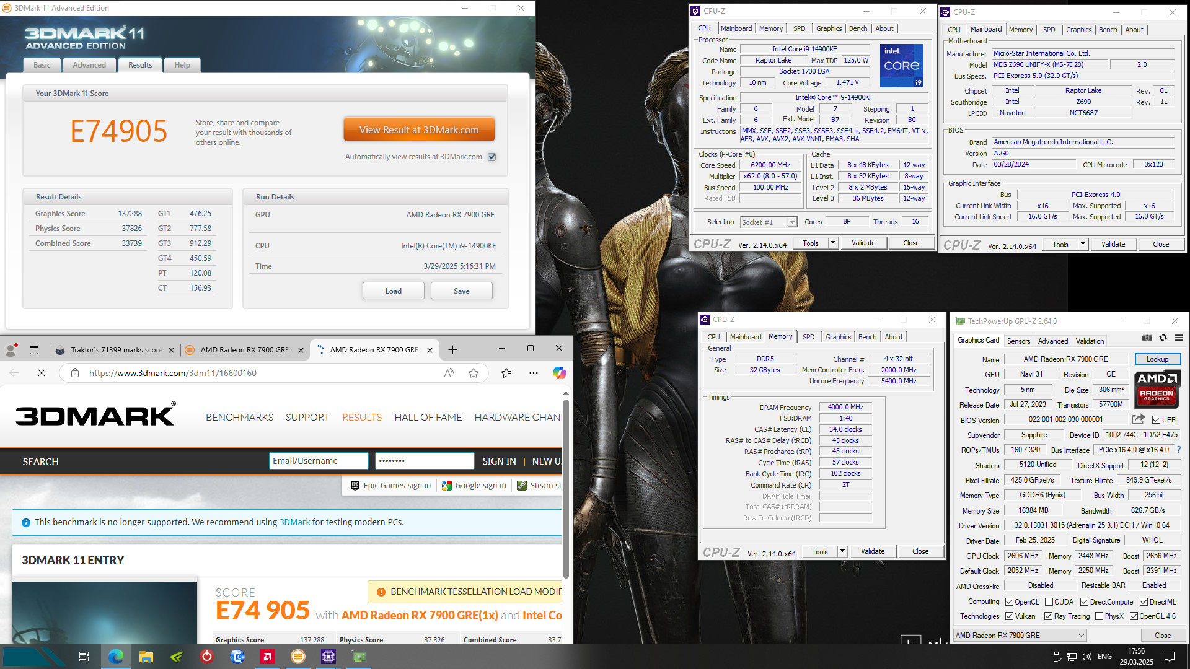Toggle the DirectCompute checkbox in GPU-Z
This screenshot has height=669, width=1190.
[x=1084, y=602]
